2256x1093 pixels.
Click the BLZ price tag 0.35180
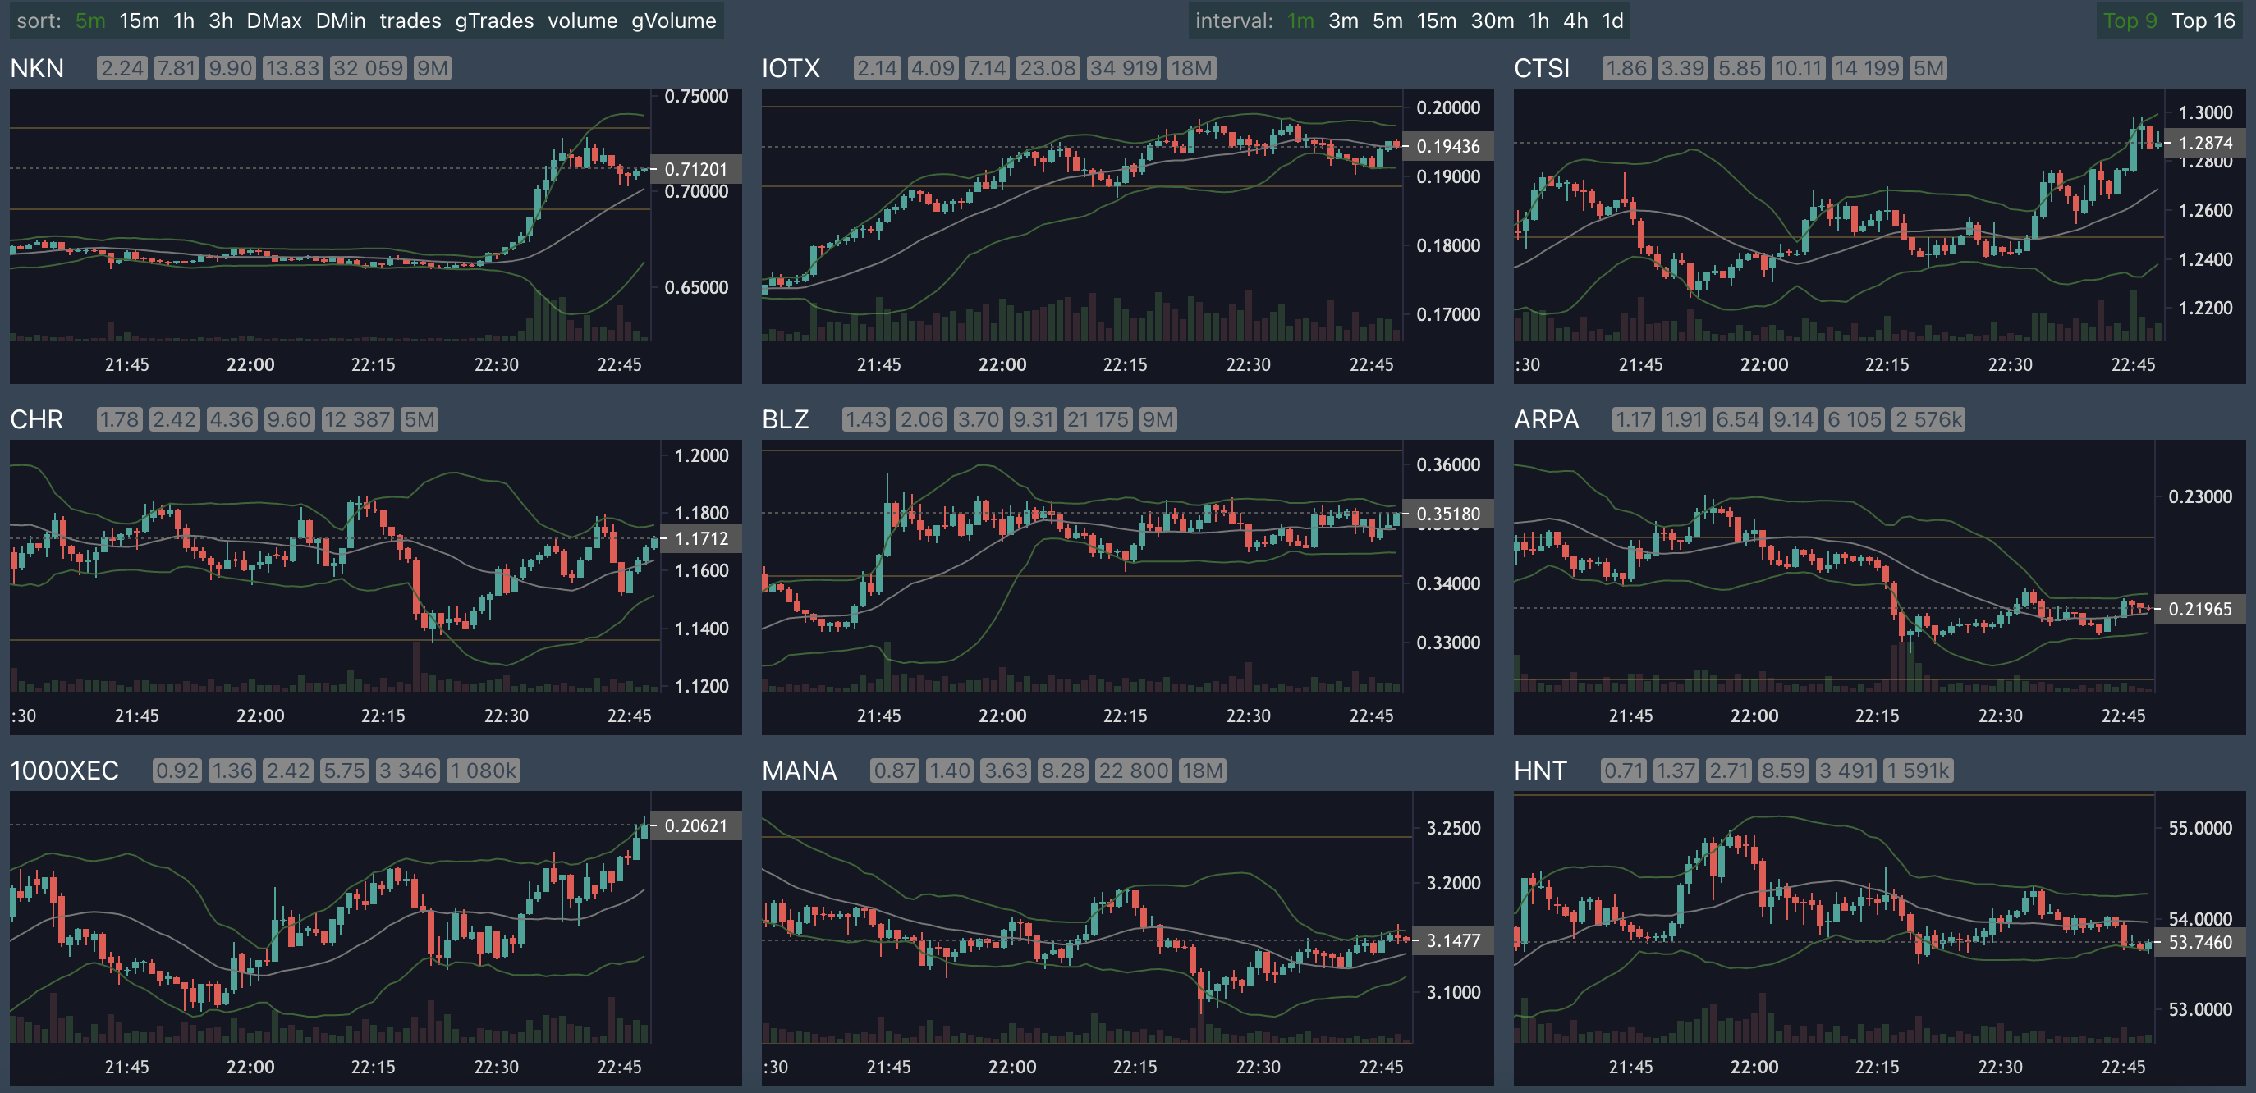1447,514
